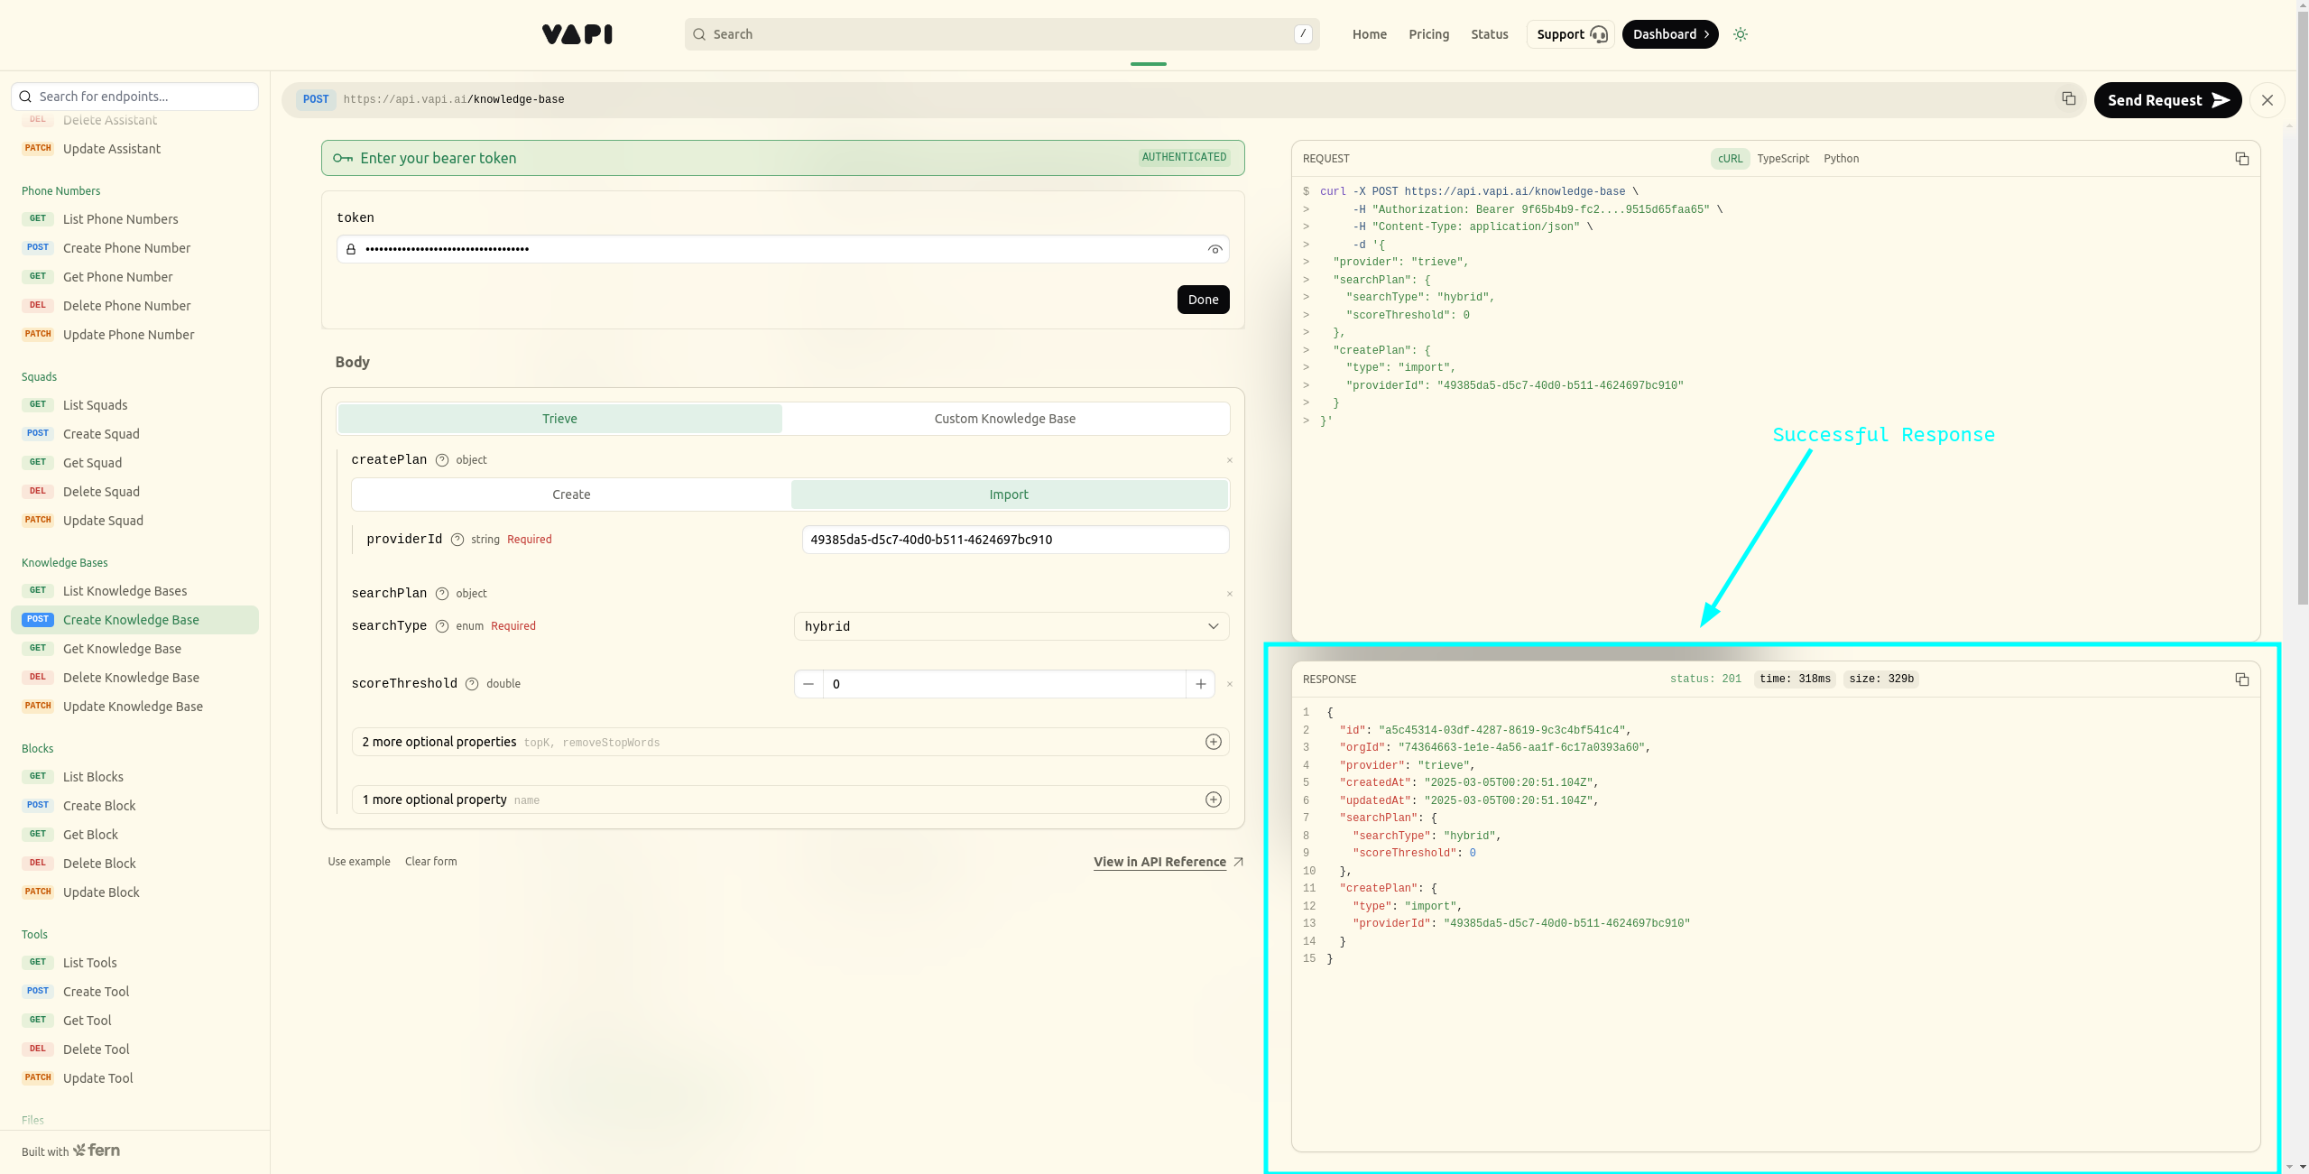Edit the providerId input field
Viewport: 2309px width, 1174px height.
coord(1015,540)
